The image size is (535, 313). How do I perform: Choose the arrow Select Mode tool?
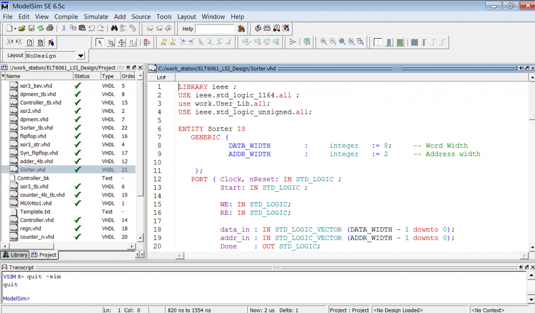tap(101, 42)
